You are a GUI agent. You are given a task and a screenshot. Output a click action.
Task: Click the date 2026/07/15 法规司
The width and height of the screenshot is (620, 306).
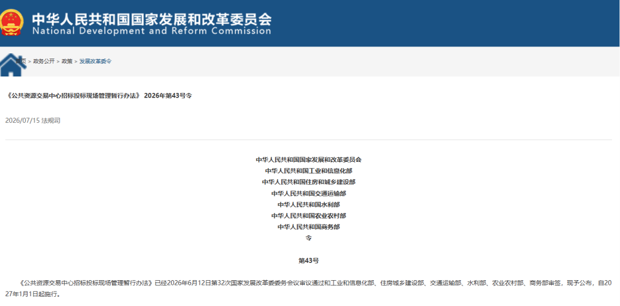coord(33,121)
